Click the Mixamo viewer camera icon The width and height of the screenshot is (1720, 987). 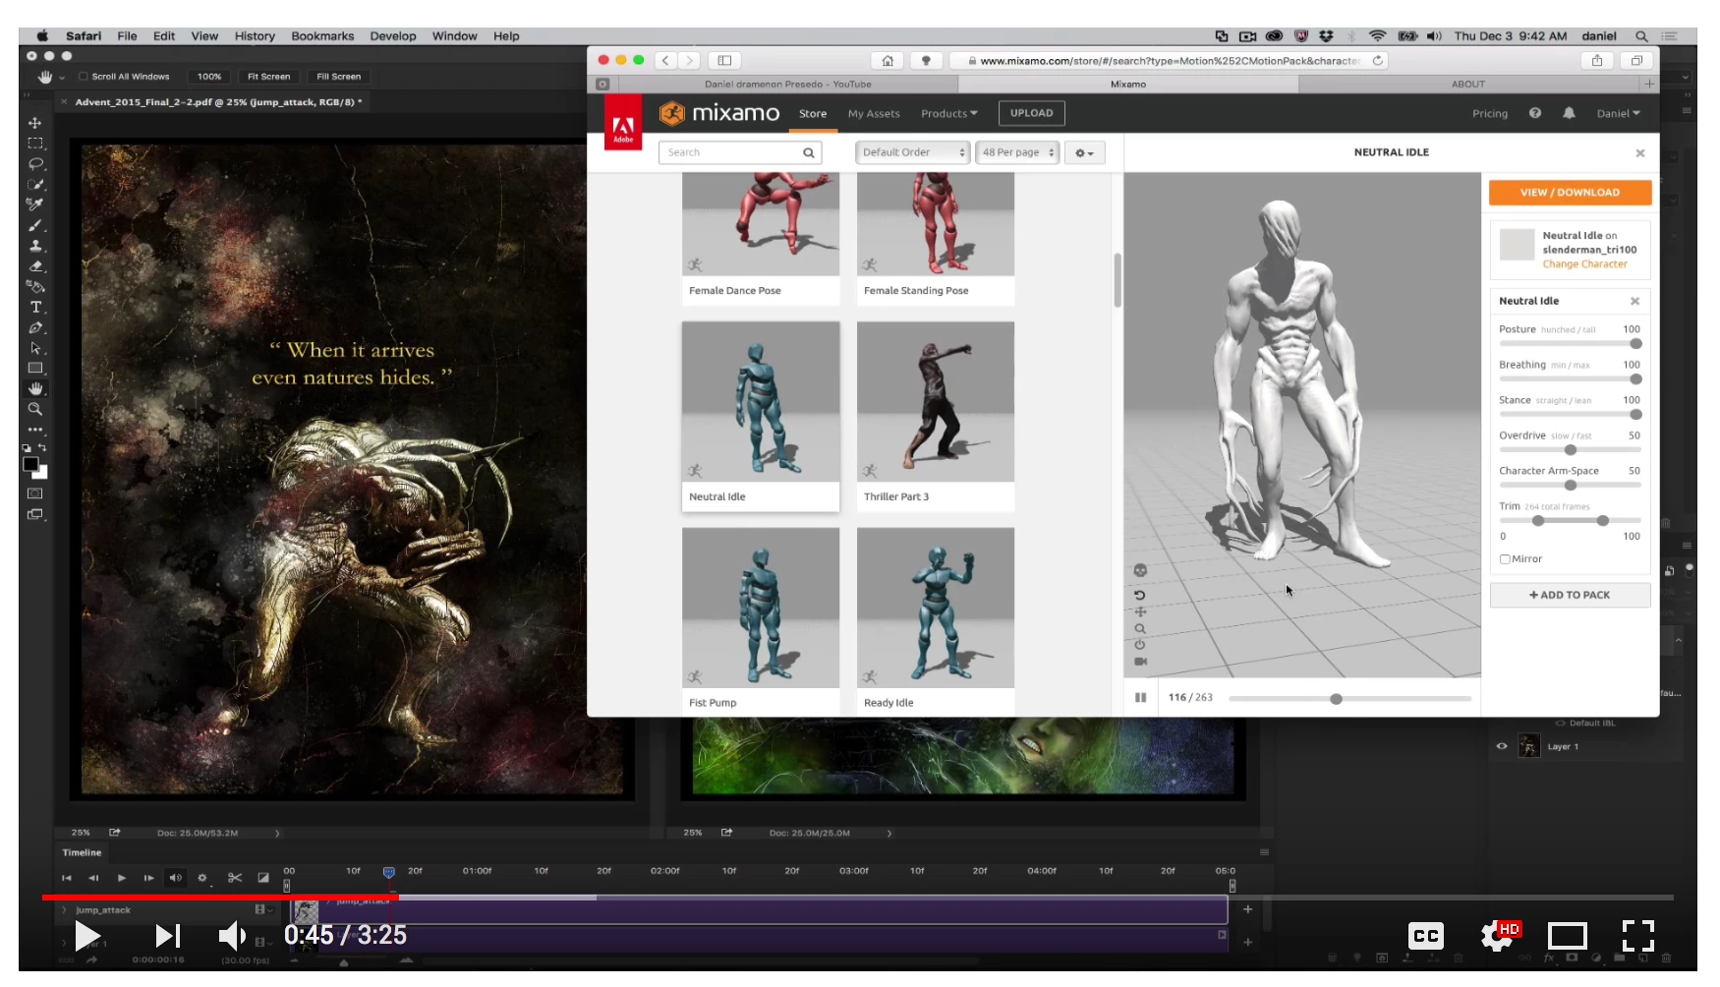click(x=1140, y=662)
